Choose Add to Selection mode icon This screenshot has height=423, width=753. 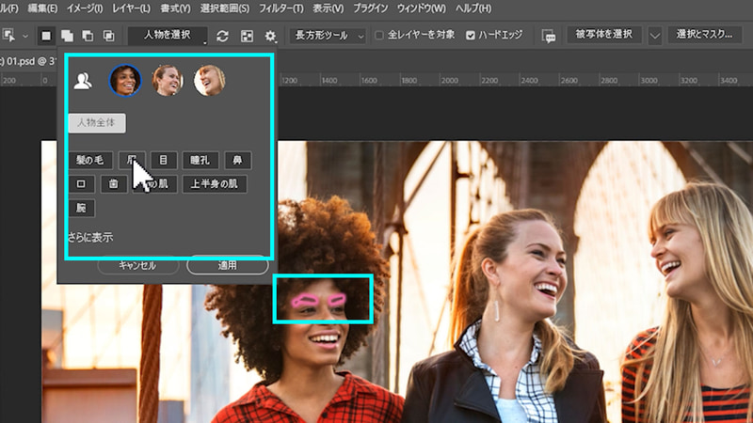[67, 36]
